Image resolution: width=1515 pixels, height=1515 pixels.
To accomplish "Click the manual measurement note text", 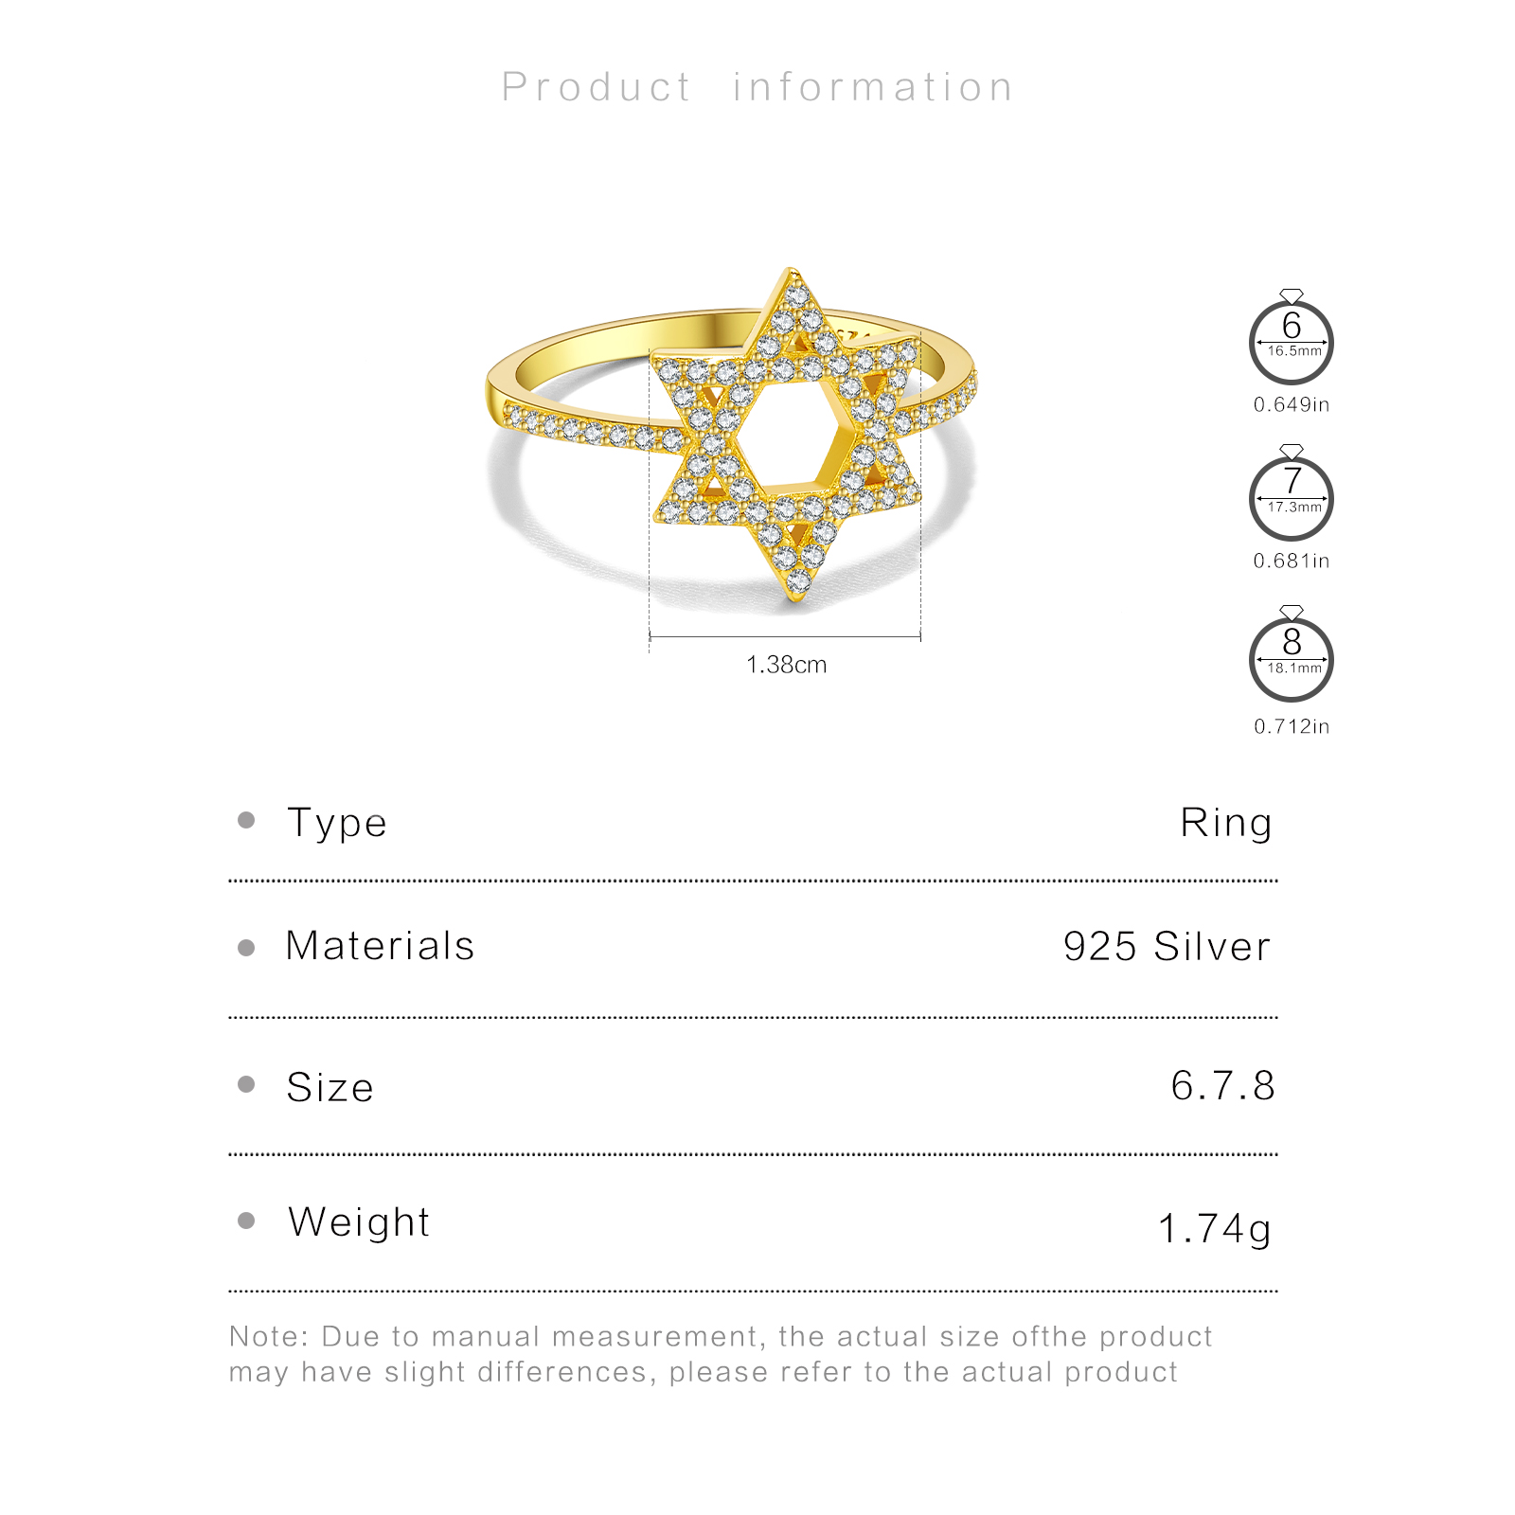I will 720,1354.
